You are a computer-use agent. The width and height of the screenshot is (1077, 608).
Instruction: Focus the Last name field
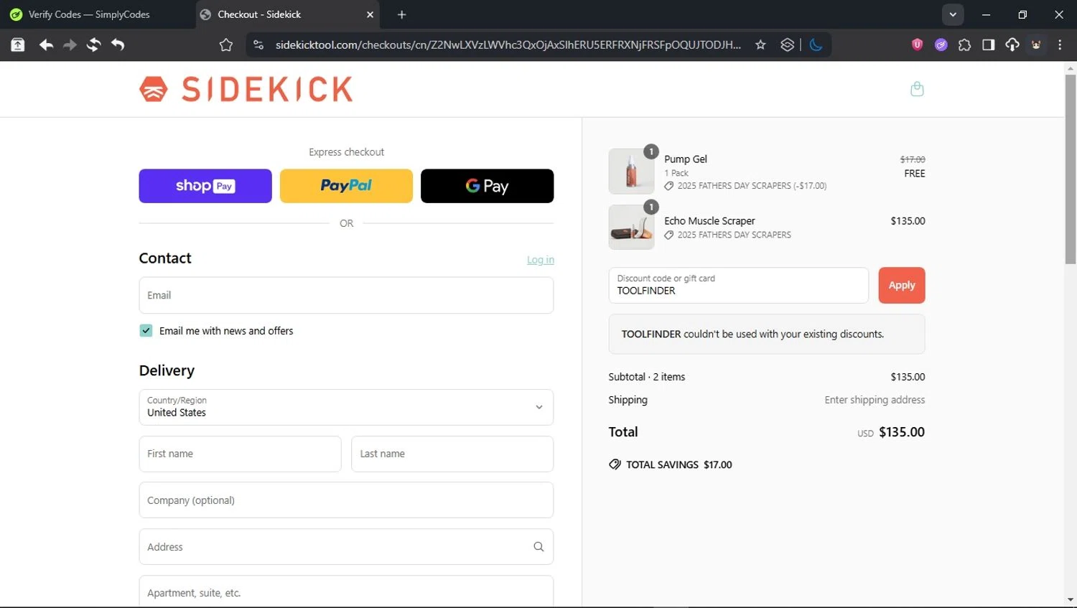(x=452, y=454)
